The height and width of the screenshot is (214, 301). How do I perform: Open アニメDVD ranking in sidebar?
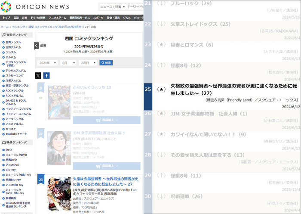click(x=12, y=165)
